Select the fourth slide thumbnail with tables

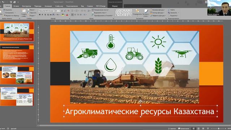[x=17, y=96]
